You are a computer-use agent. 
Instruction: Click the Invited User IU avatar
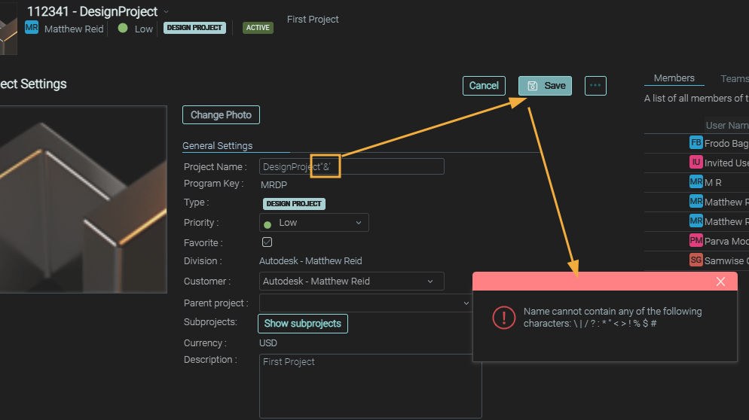tap(696, 162)
